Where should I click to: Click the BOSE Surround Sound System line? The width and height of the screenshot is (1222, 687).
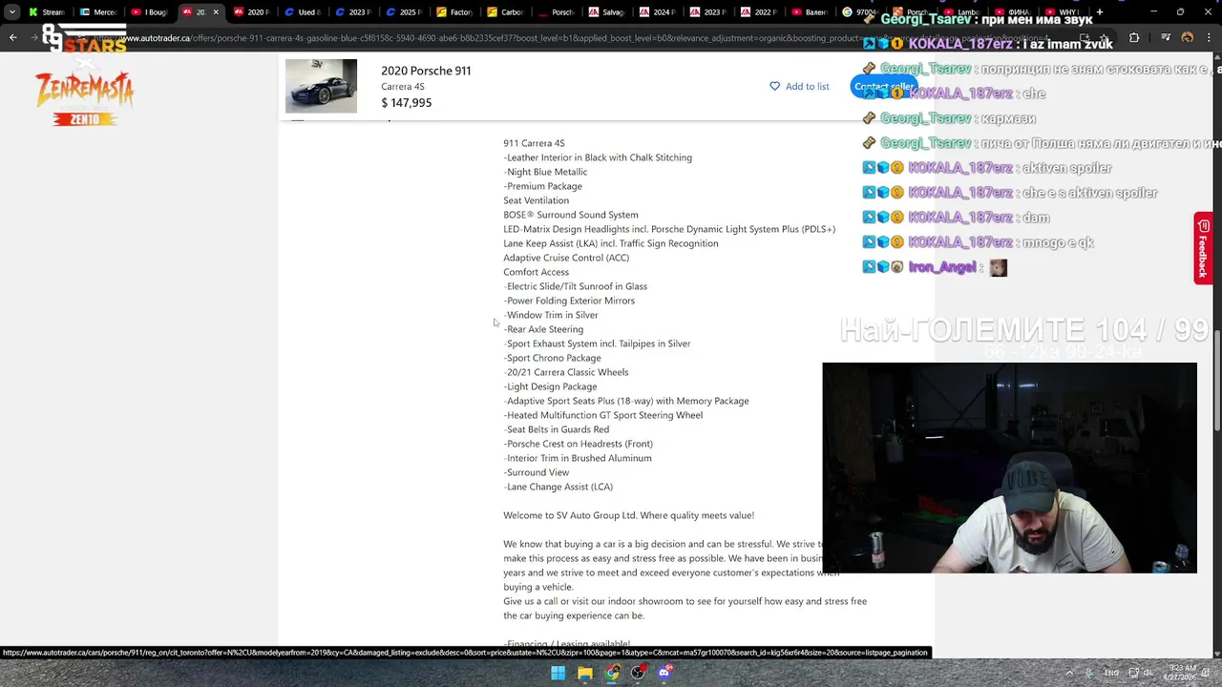[571, 215]
